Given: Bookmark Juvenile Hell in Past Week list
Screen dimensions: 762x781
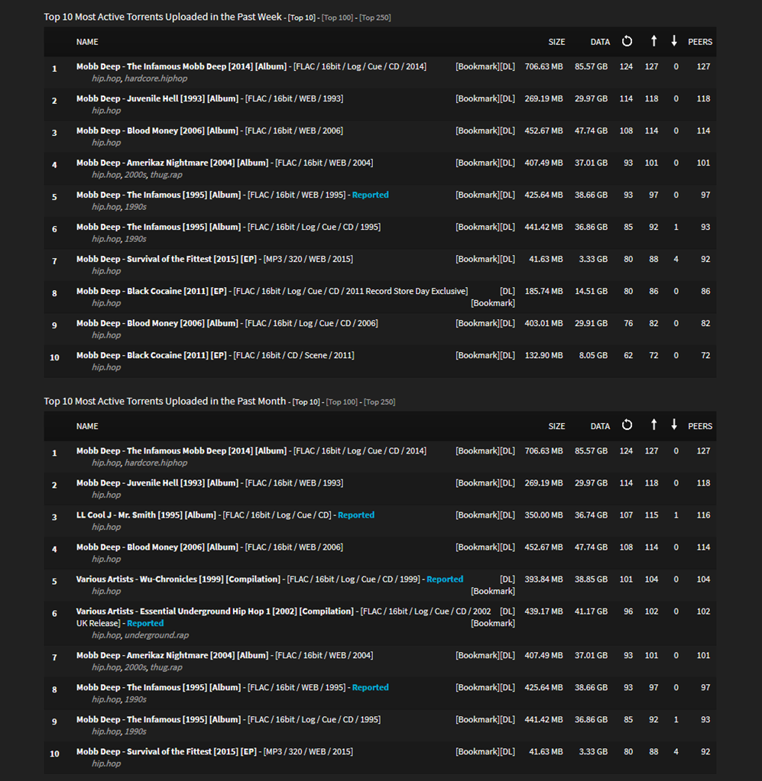Looking at the screenshot, I should (477, 98).
